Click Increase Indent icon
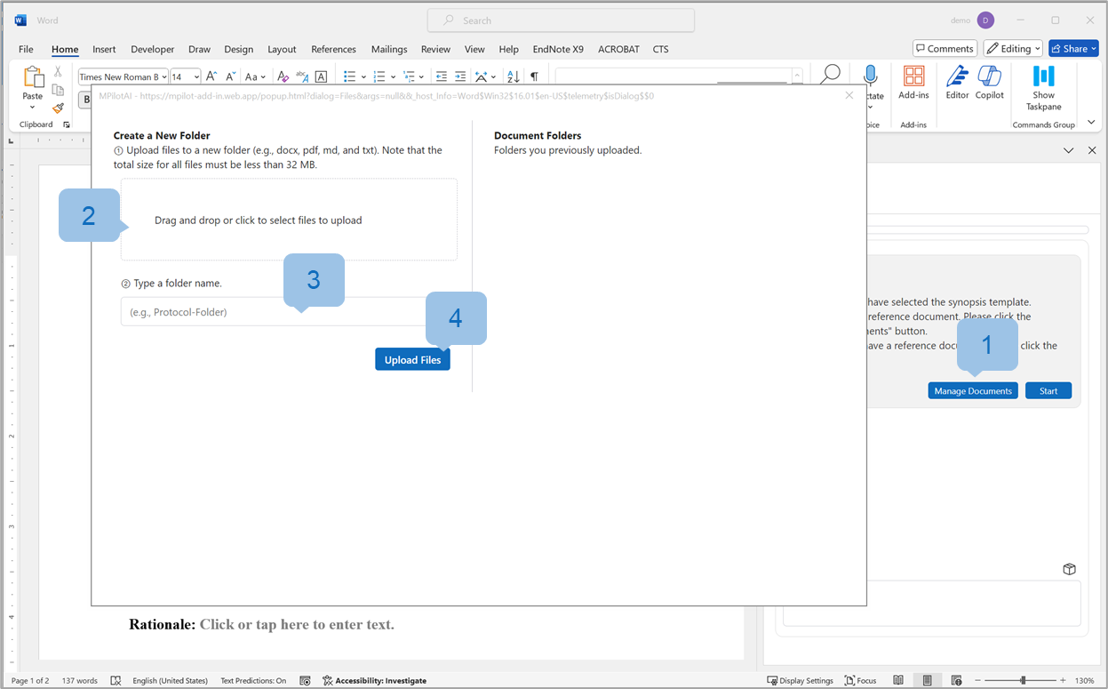The image size is (1108, 689). pyautogui.click(x=460, y=76)
